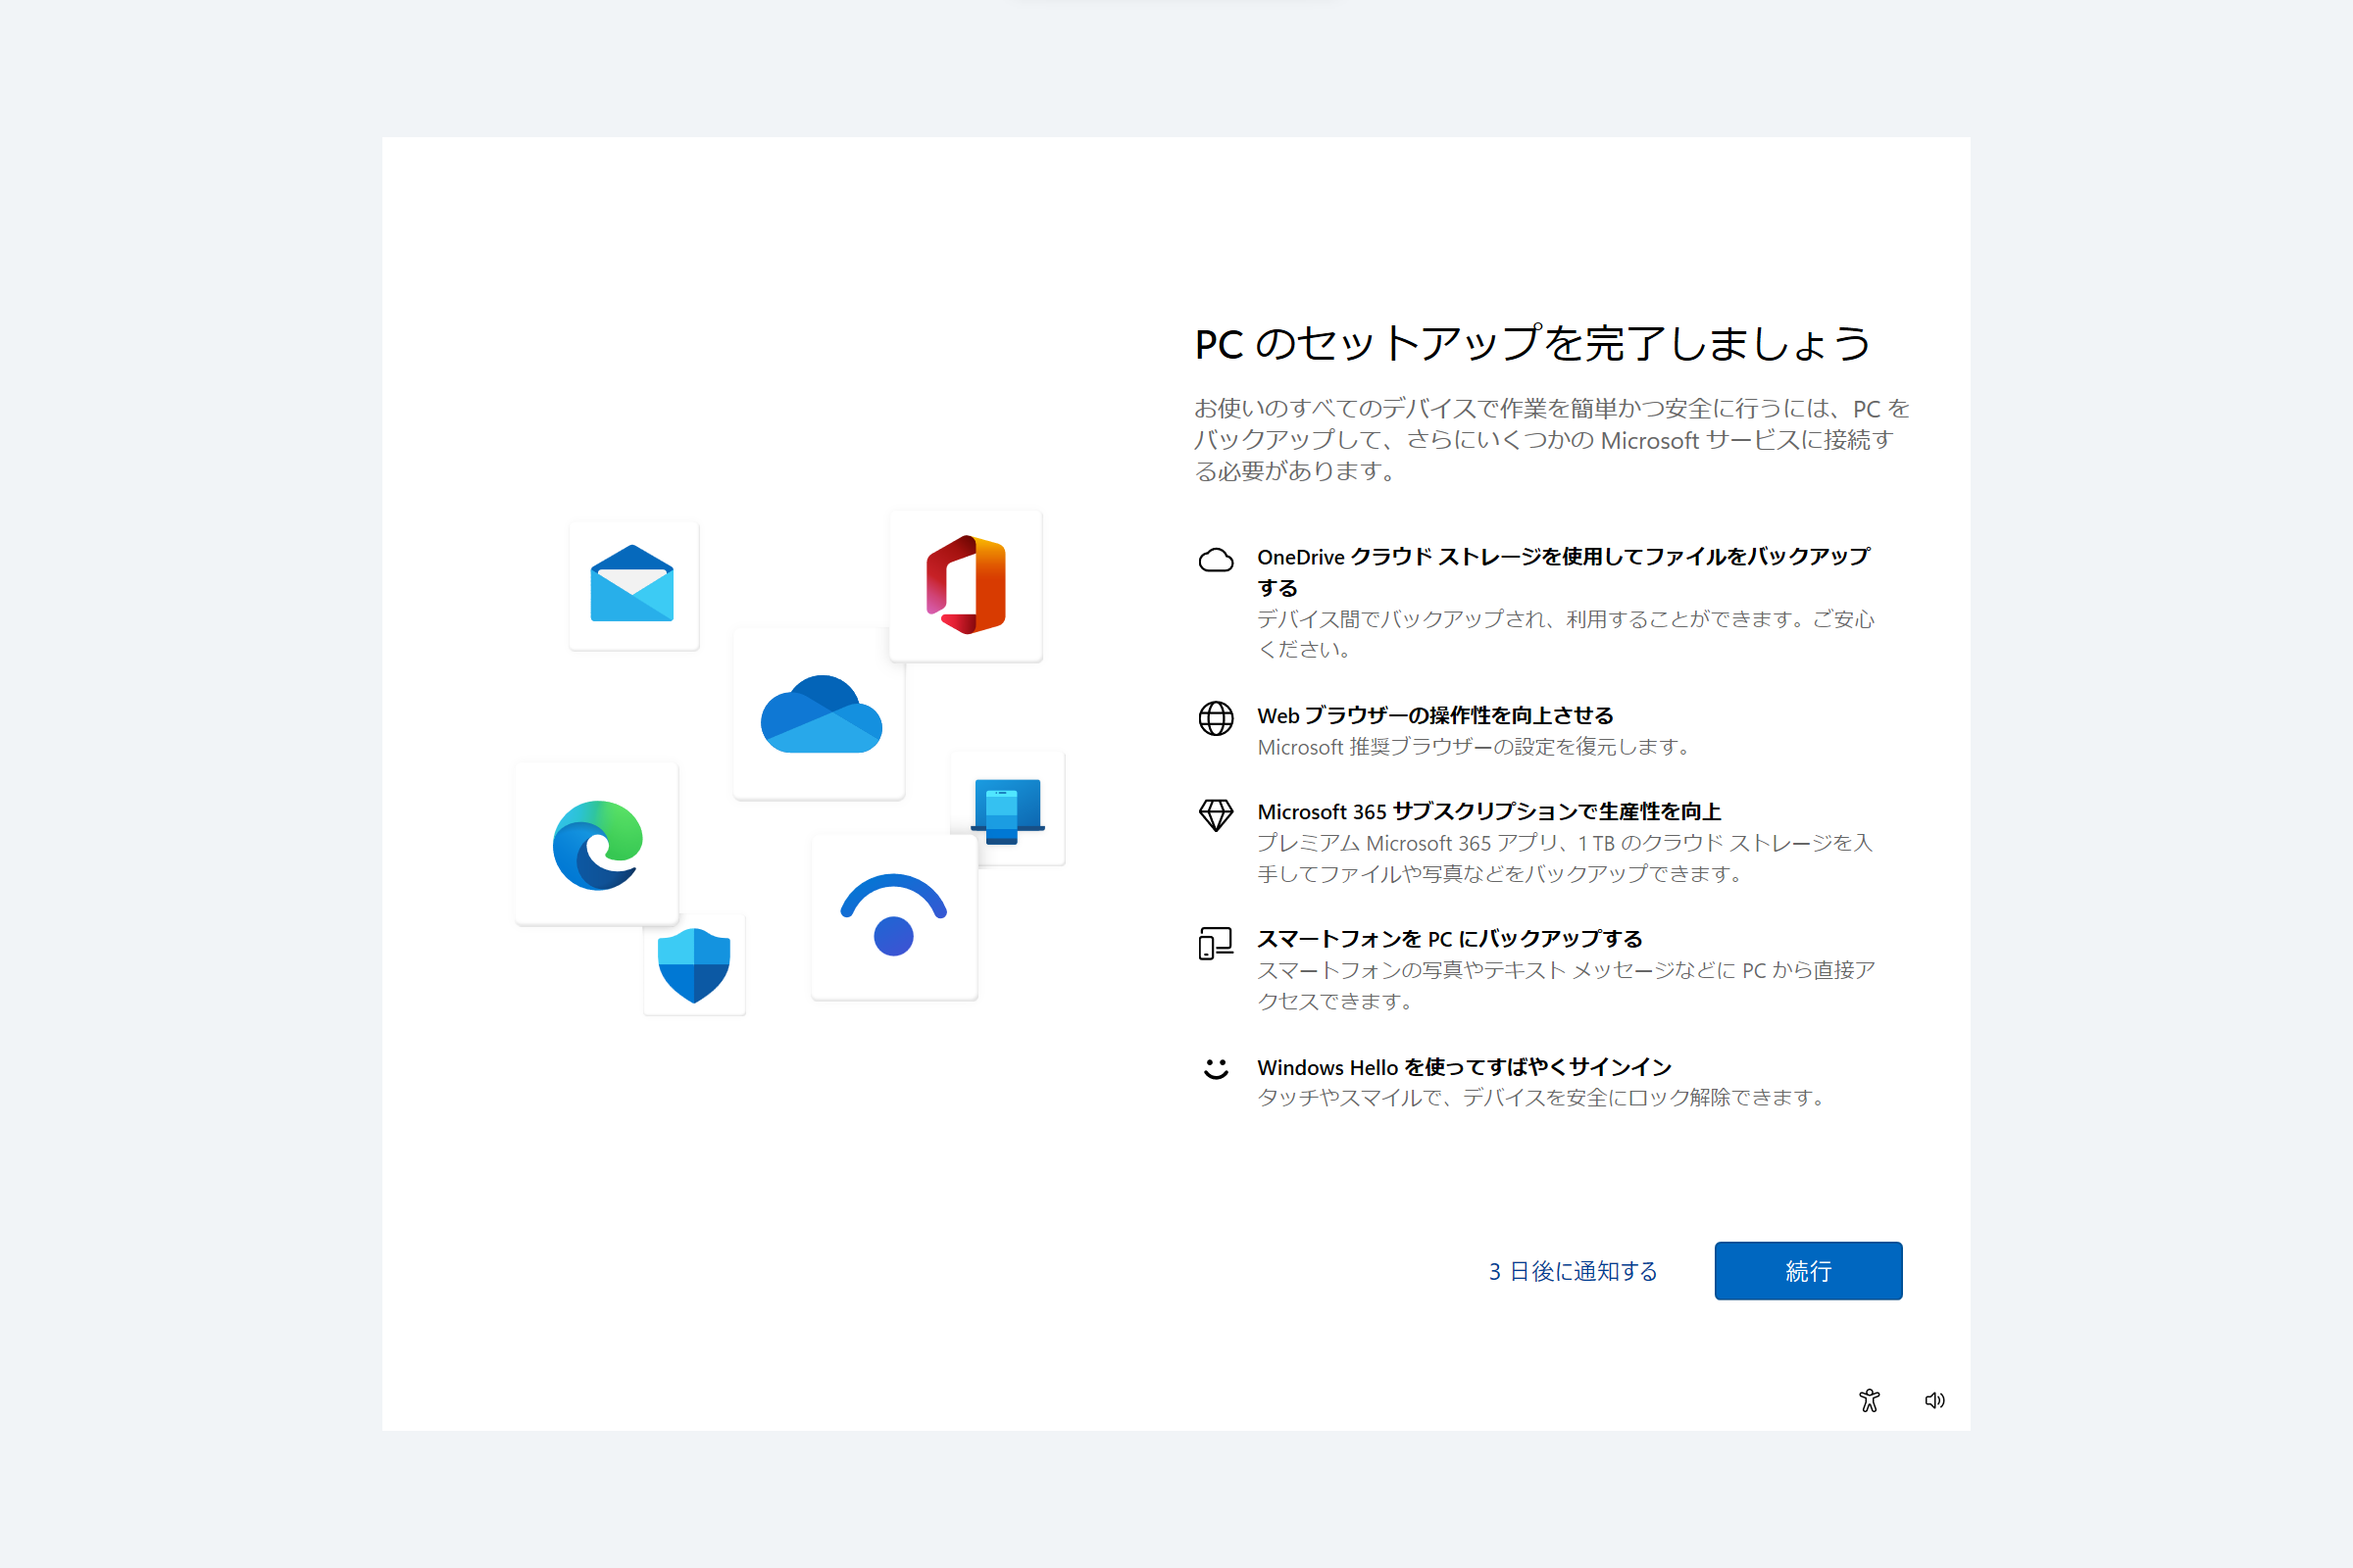Image resolution: width=2353 pixels, height=1568 pixels.
Task: Click the OneDrive cloud icon
Action: pyautogui.click(x=819, y=714)
